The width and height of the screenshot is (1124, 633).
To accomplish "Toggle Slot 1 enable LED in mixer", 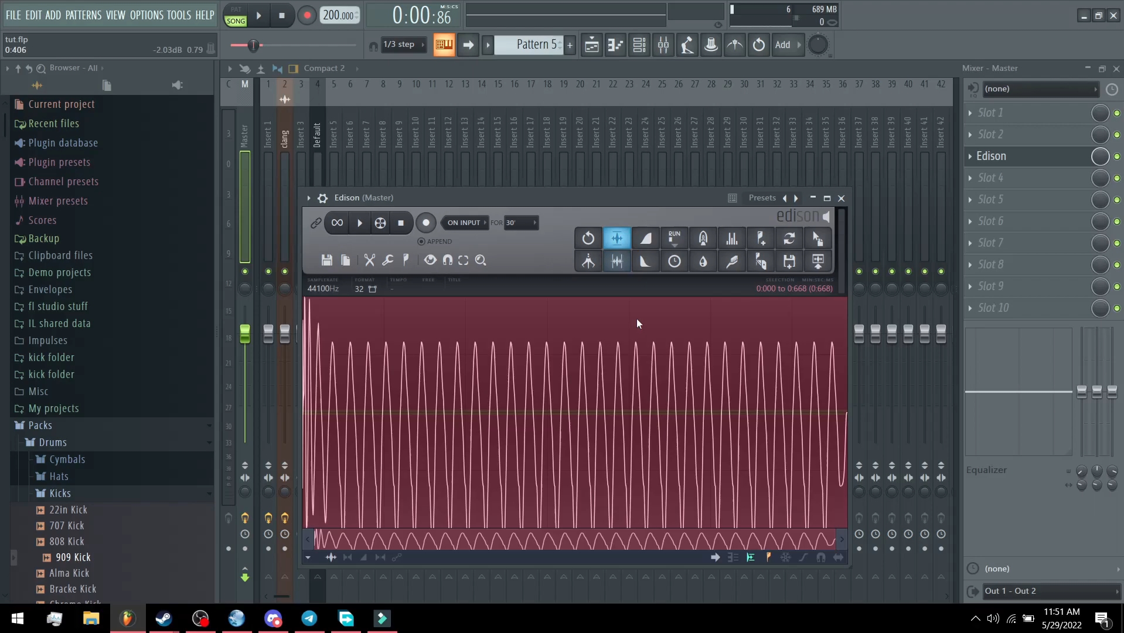I will point(1117,113).
